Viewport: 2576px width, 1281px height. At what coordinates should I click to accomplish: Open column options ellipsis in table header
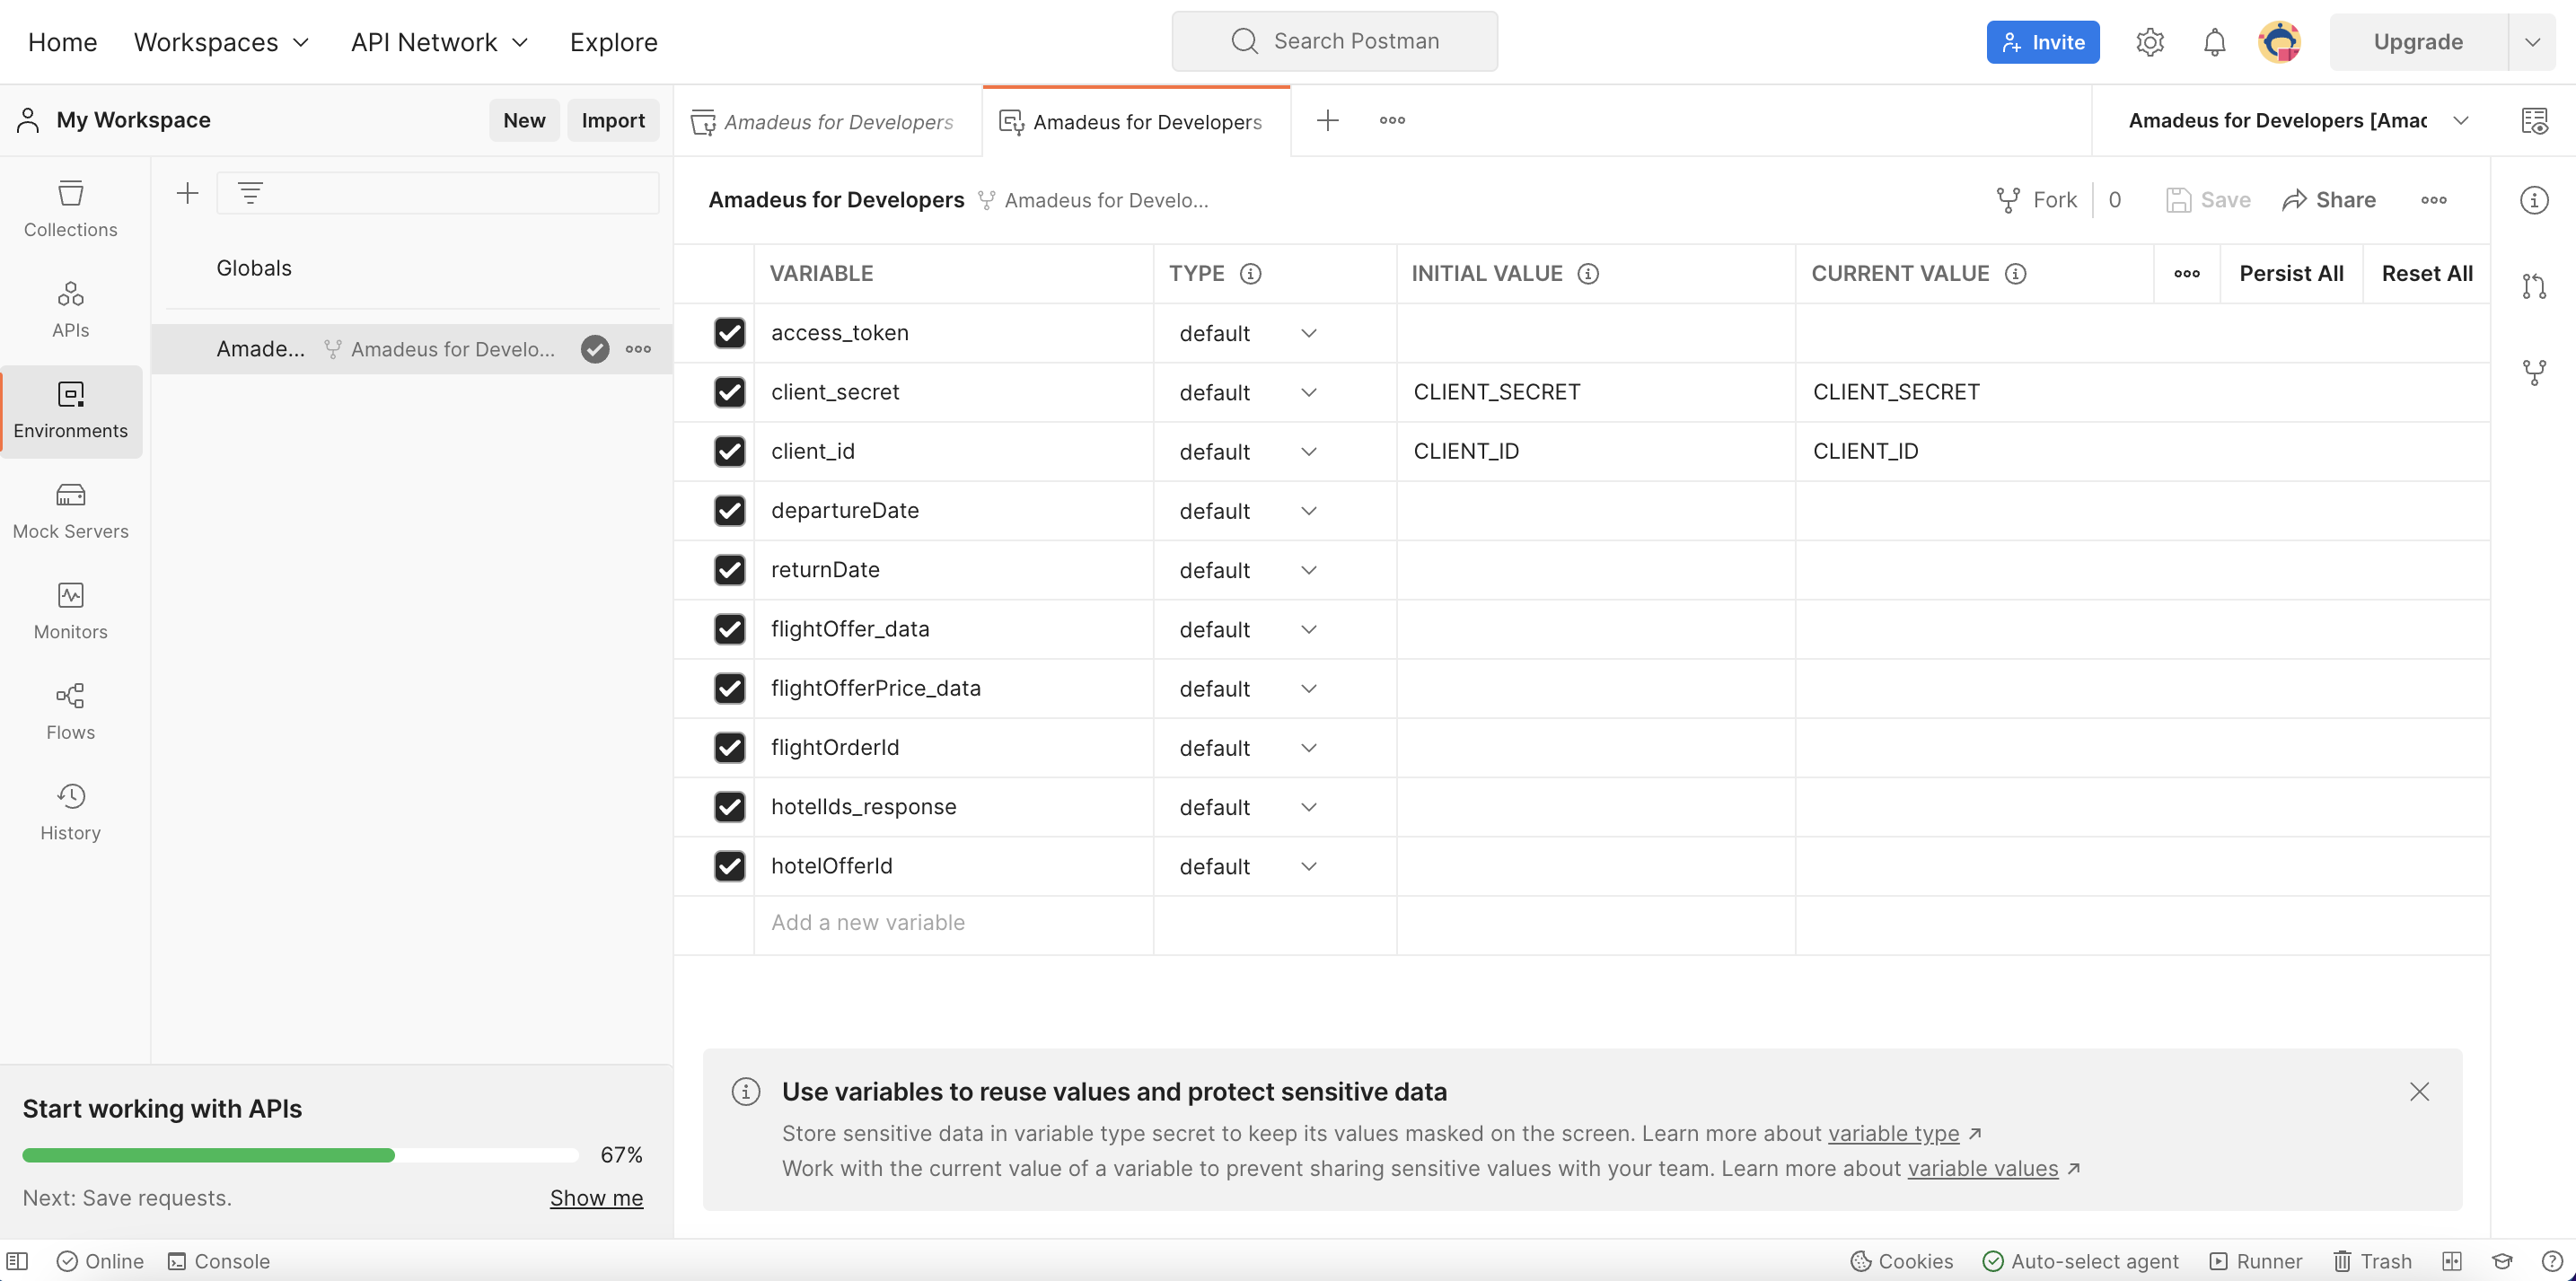pyautogui.click(x=2186, y=274)
